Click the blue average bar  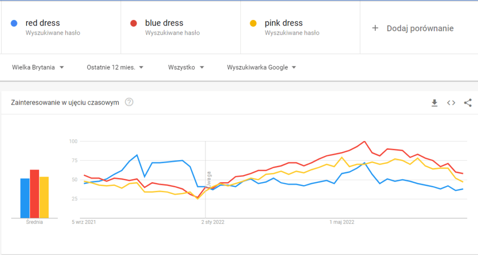(25, 198)
